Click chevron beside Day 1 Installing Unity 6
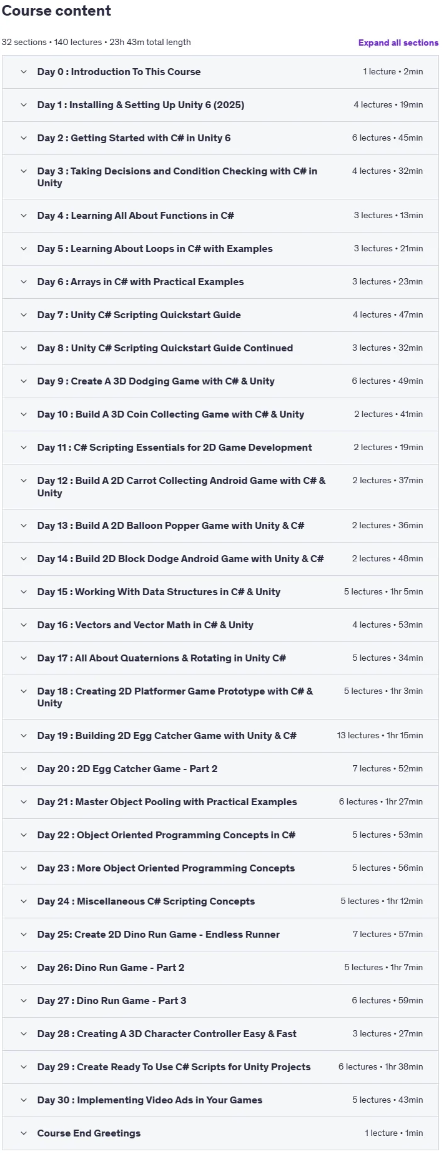 pos(24,105)
